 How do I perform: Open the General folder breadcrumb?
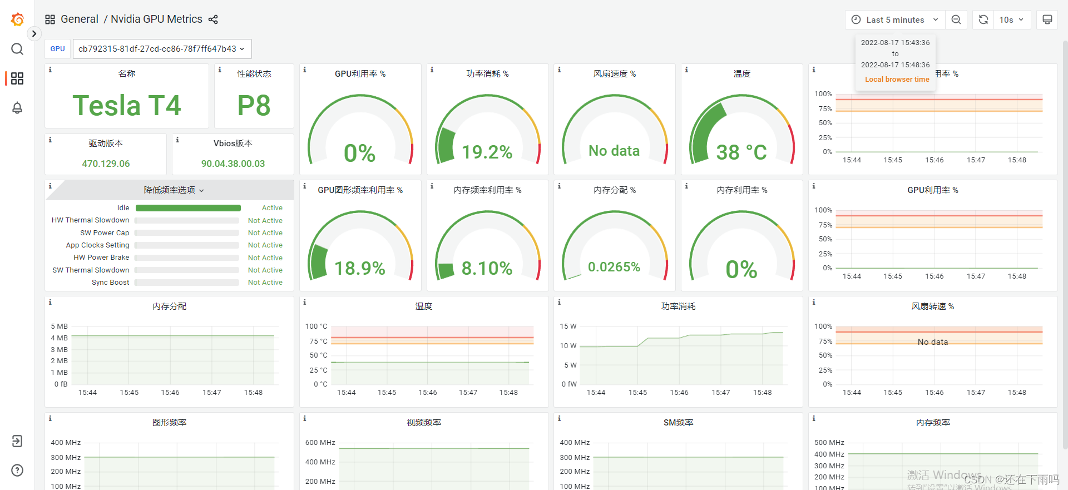click(x=80, y=19)
